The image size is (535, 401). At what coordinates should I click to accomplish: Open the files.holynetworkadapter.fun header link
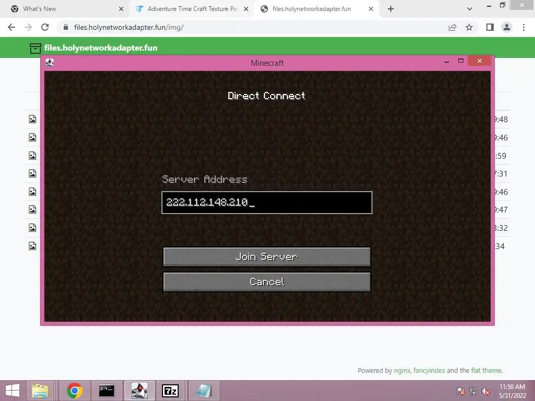[x=101, y=48]
